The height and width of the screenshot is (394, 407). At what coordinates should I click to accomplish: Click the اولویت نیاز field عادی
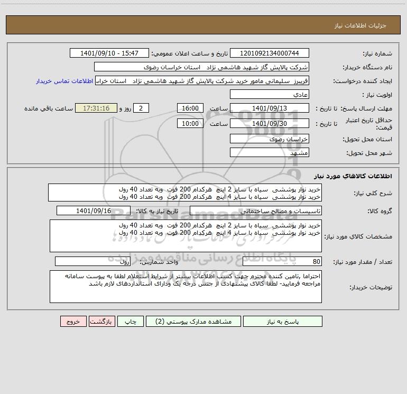[x=270, y=94]
